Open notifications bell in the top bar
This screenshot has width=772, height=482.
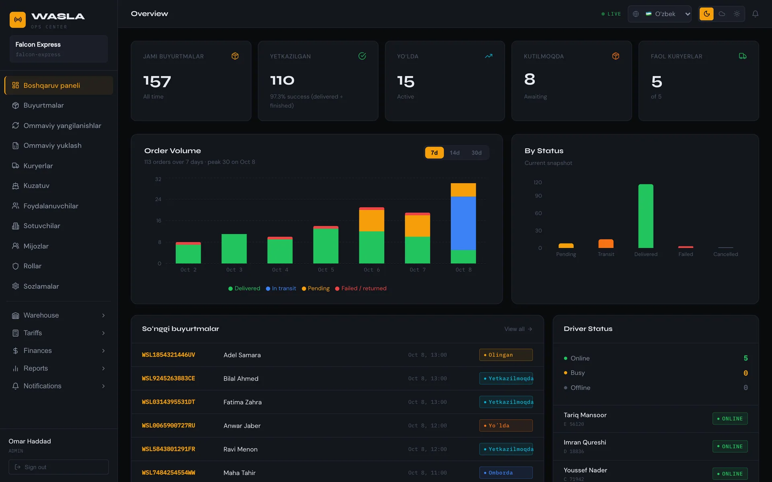755,14
